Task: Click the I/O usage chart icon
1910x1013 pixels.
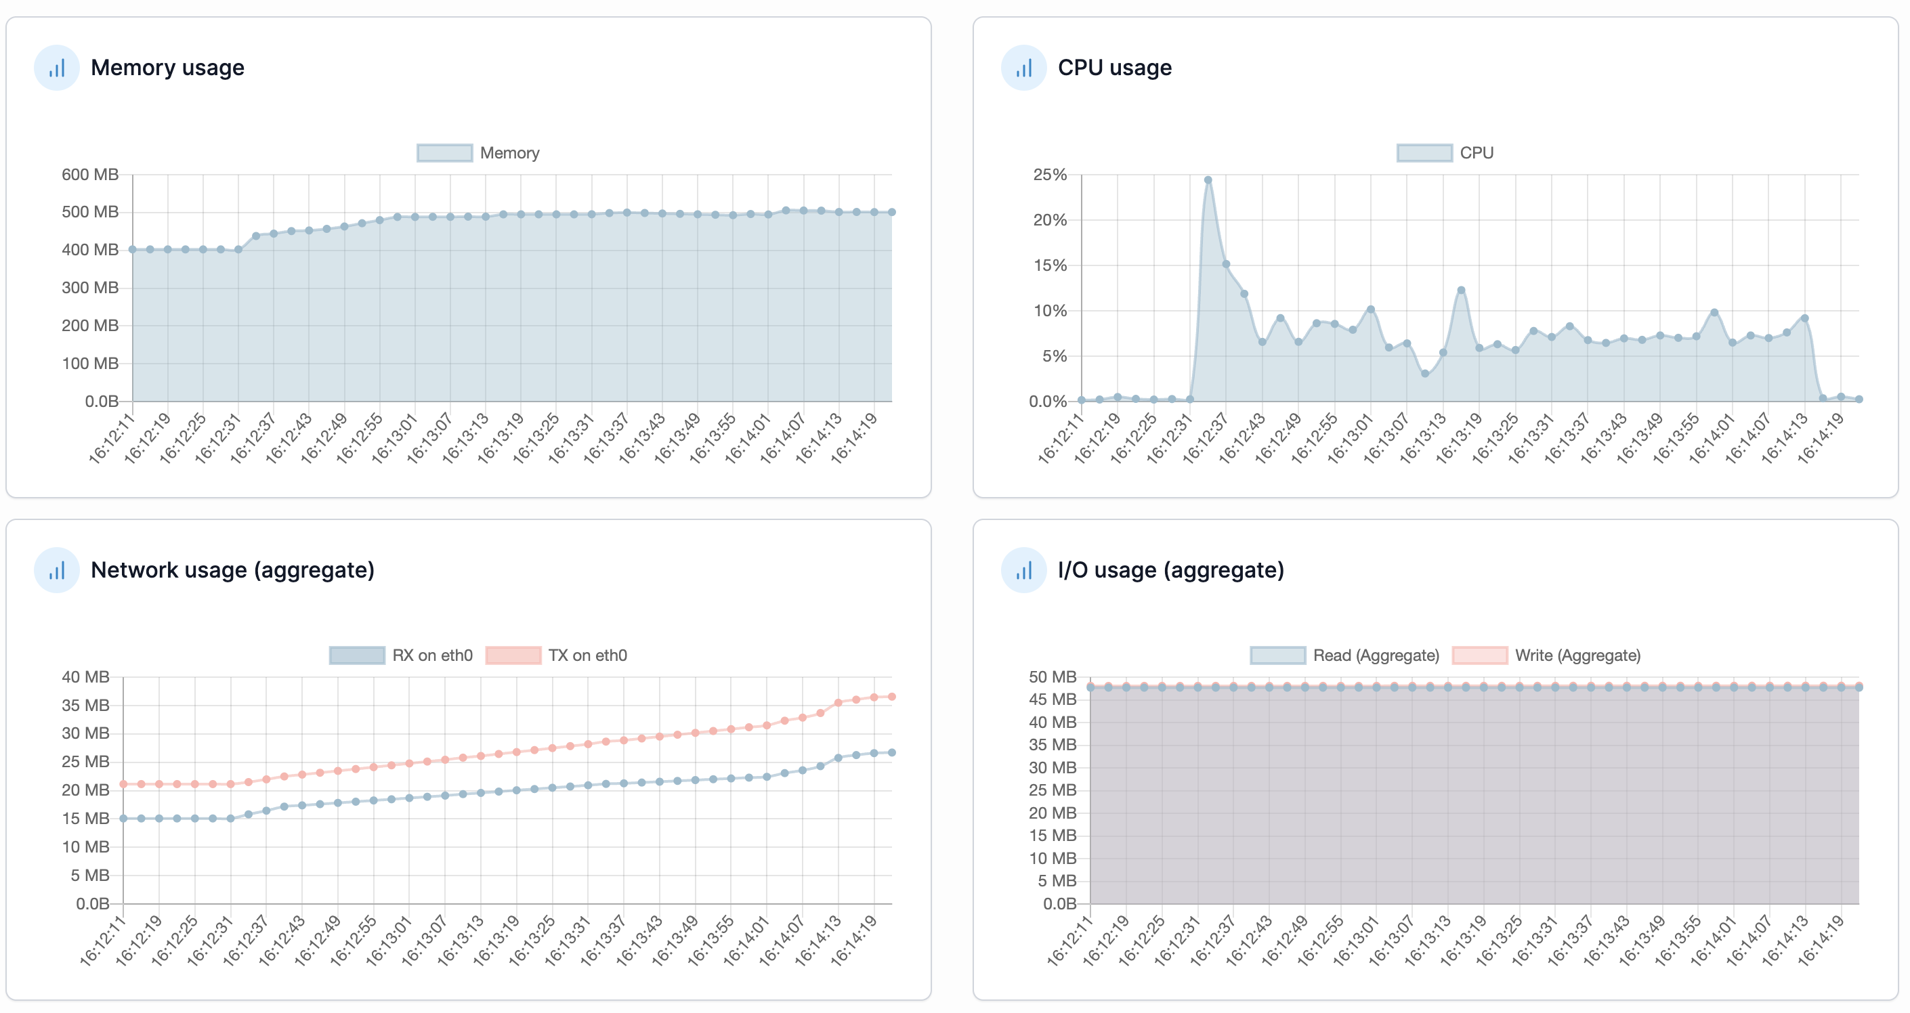Action: (1023, 570)
